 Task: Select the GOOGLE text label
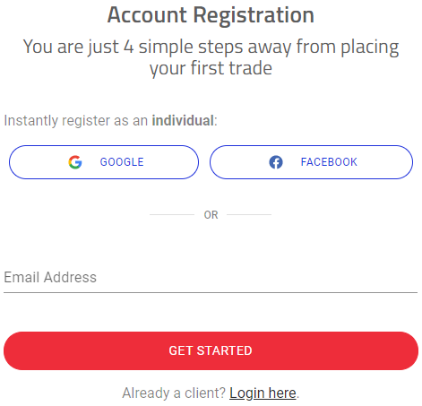[122, 162]
